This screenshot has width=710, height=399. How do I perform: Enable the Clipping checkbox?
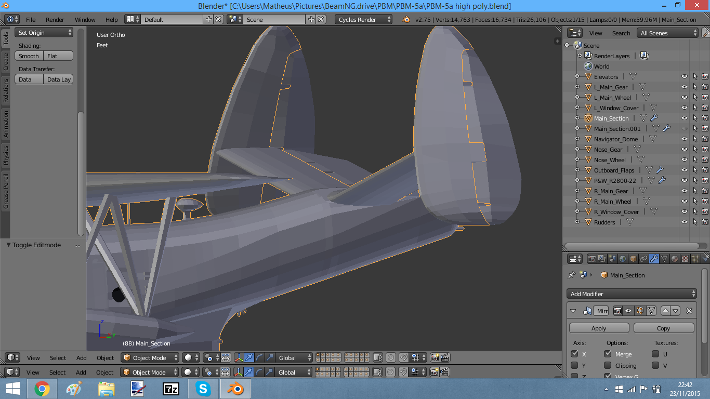608,365
